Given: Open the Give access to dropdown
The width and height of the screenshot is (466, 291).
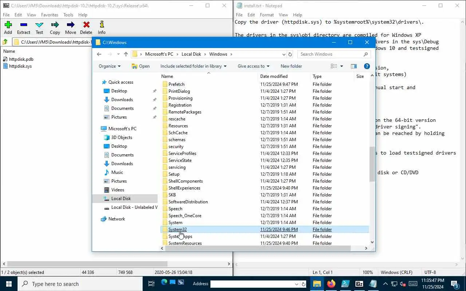Looking at the screenshot, I should [253, 66].
